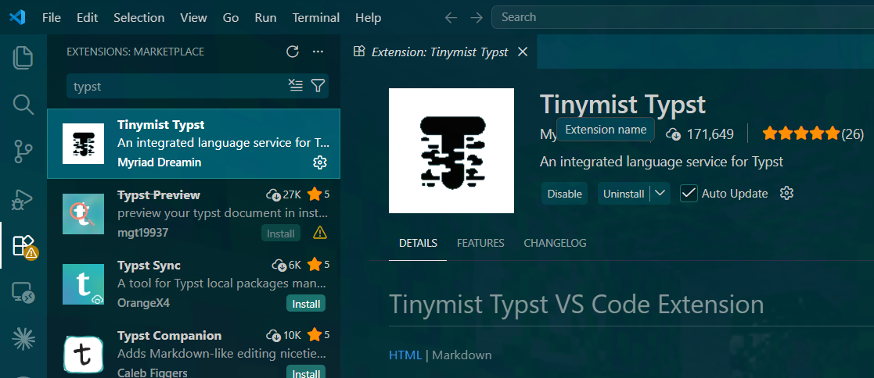The width and height of the screenshot is (874, 378).
Task: Click the Markdown text in readme
Action: pos(462,355)
